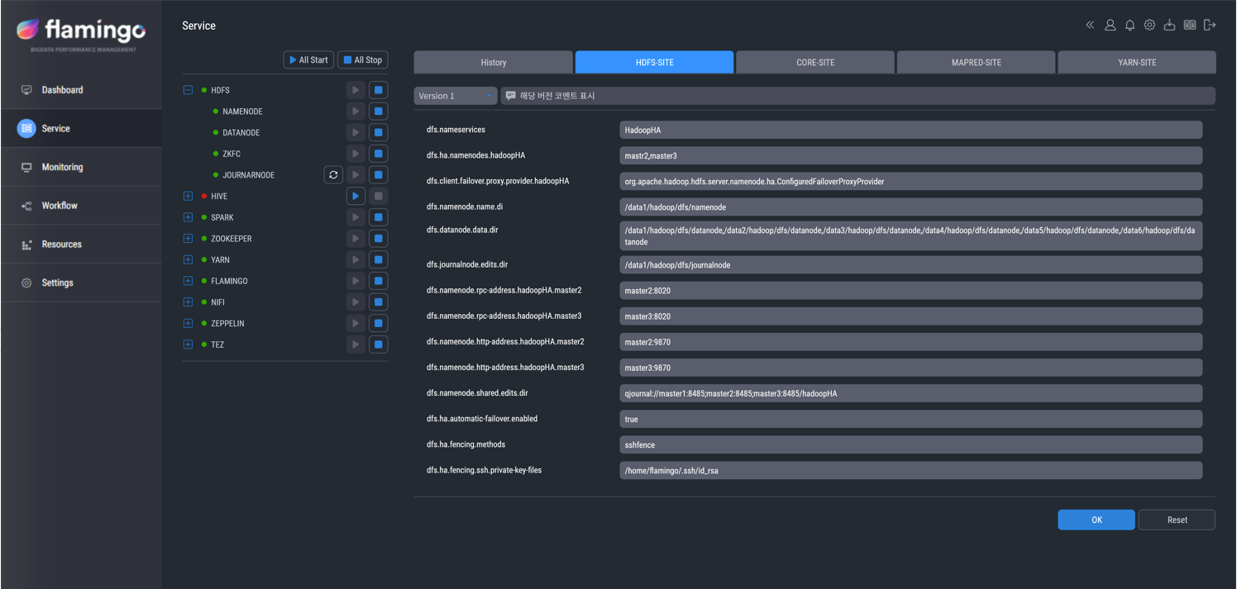This screenshot has height=589, width=1237.
Task: Expand the ZOOKEEPER tree node
Action: tap(188, 239)
